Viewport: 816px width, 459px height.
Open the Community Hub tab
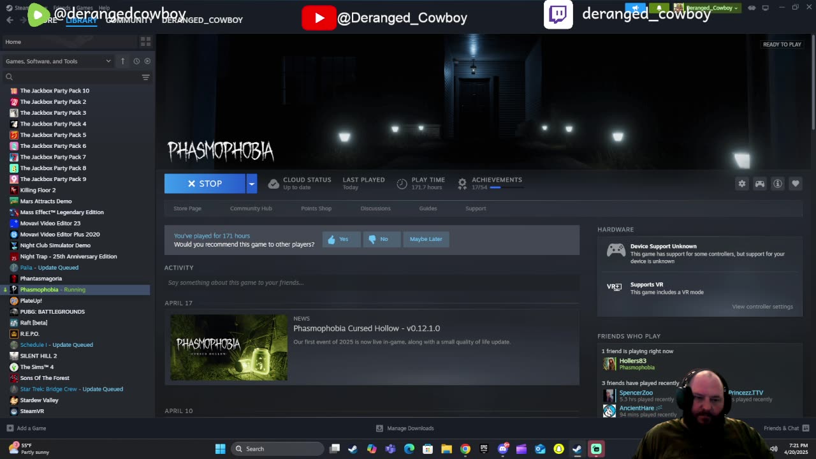click(251, 208)
